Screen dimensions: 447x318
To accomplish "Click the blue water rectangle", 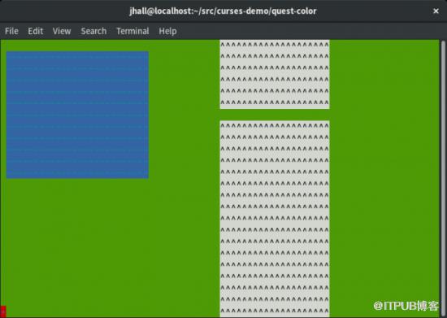I will (x=77, y=115).
